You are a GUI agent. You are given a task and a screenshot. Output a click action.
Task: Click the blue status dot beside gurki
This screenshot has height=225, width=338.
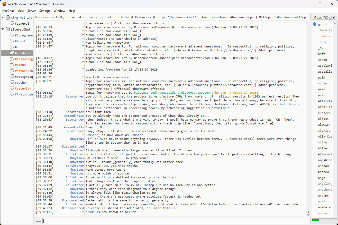point(315,24)
